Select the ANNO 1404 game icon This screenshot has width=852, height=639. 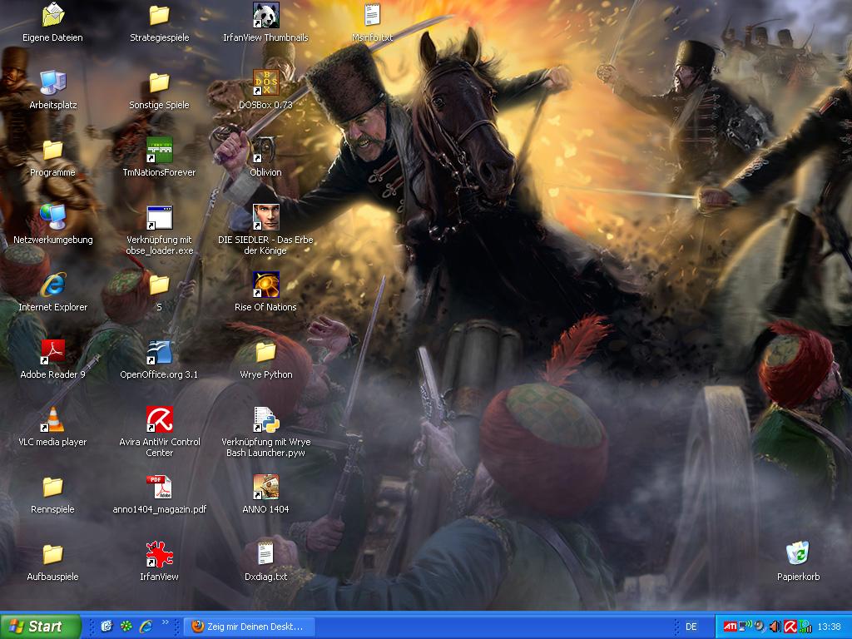[x=265, y=487]
